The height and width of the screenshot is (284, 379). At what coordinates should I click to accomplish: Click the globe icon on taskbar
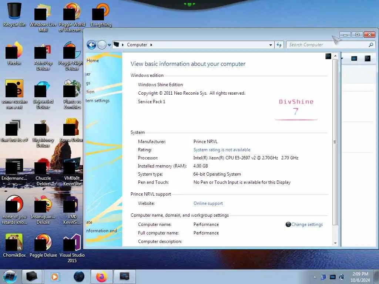click(79, 277)
